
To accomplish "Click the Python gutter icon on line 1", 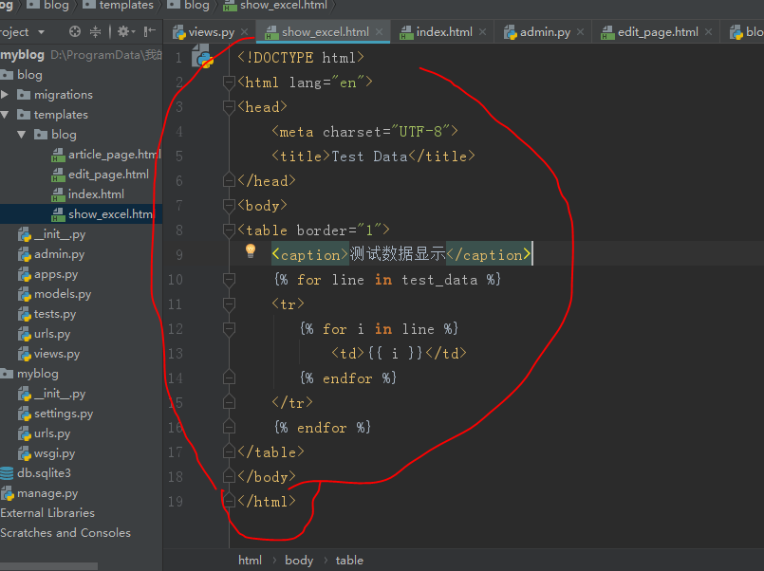I will [203, 56].
